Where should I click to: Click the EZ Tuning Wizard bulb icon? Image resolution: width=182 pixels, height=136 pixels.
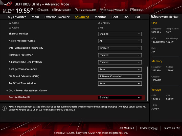click(x=101, y=10)
